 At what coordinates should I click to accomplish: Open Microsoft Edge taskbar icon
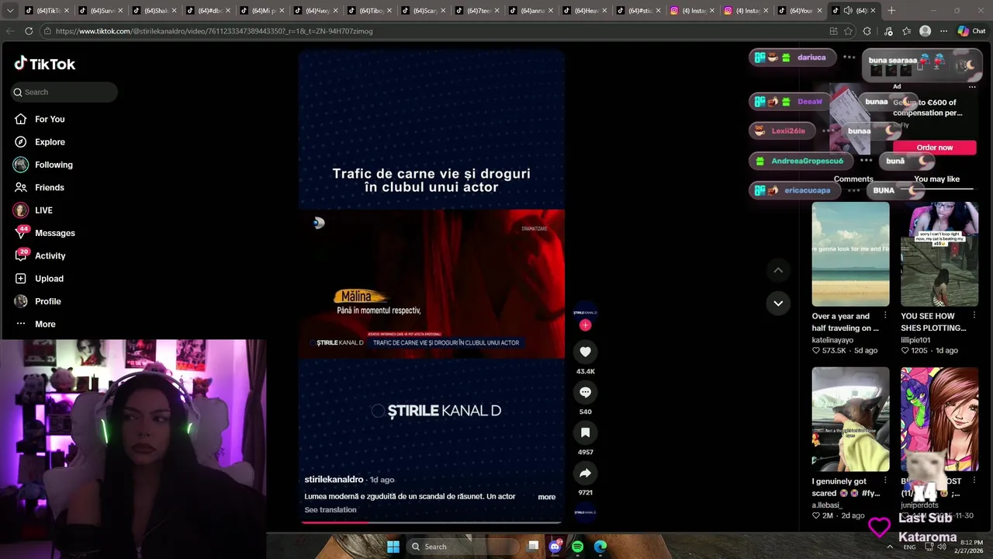point(600,547)
